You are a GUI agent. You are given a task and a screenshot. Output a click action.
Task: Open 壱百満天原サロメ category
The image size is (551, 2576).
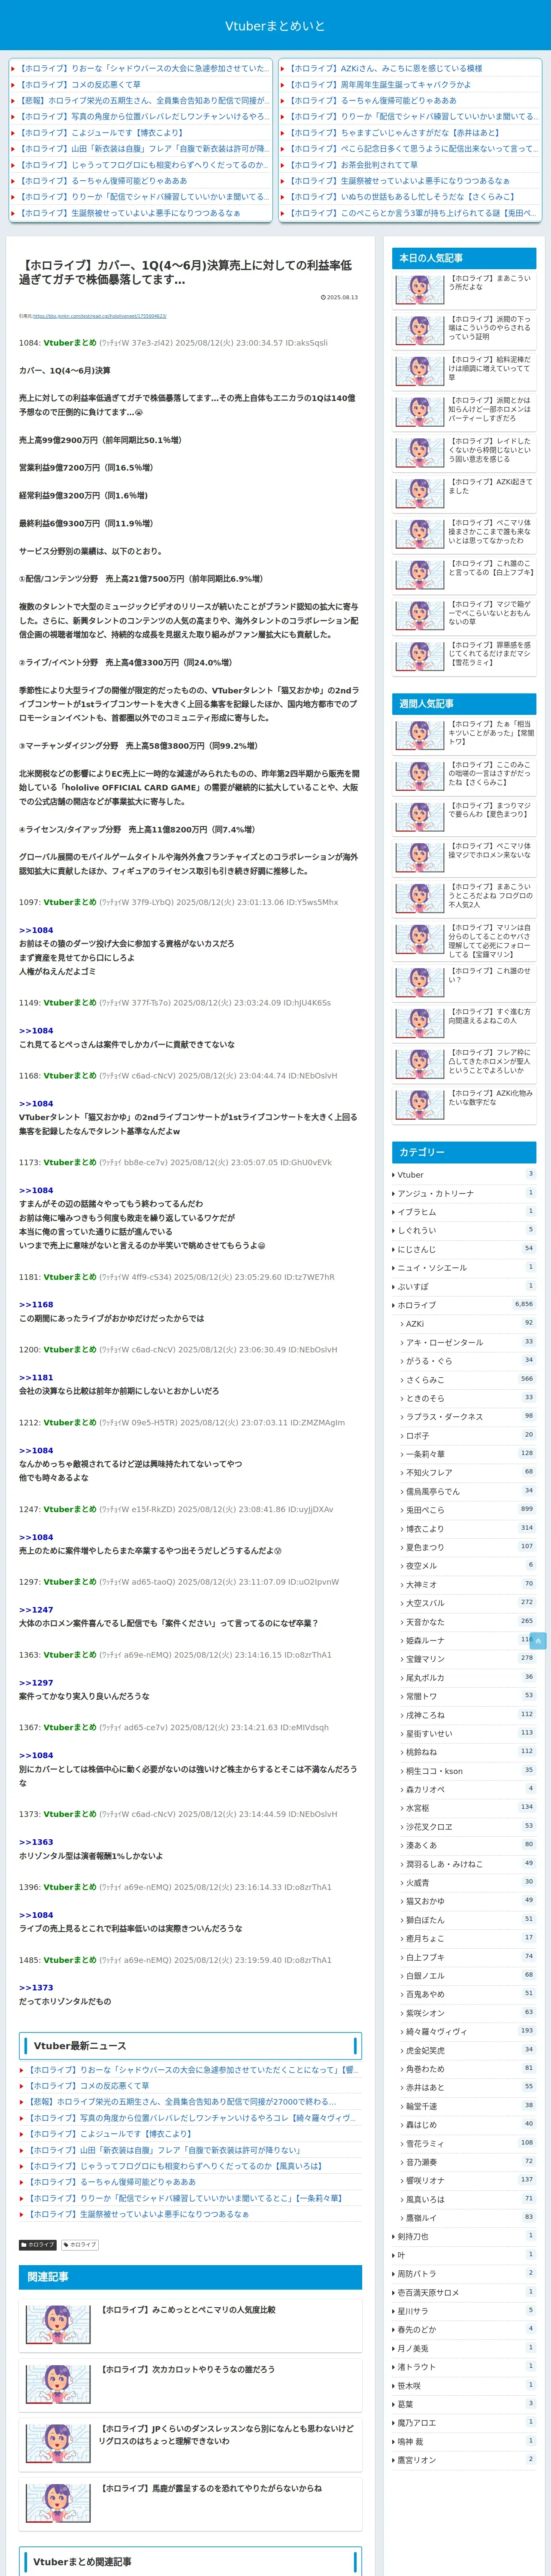pyautogui.click(x=464, y=2292)
